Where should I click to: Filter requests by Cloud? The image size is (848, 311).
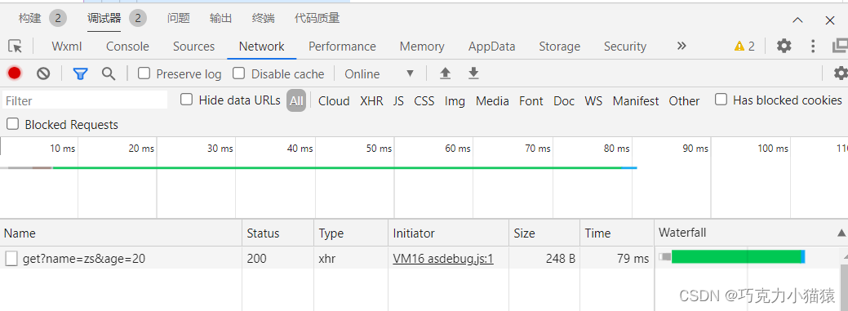[334, 101]
